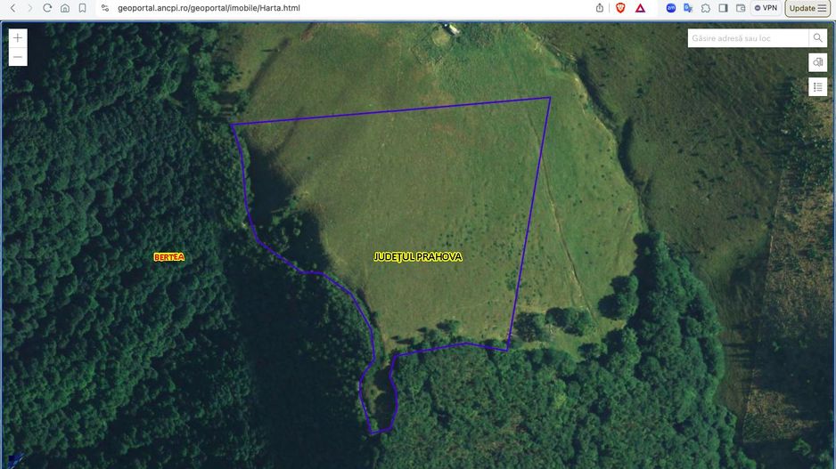836x469 pixels.
Task: Share this page via share icon
Action: 600,8
